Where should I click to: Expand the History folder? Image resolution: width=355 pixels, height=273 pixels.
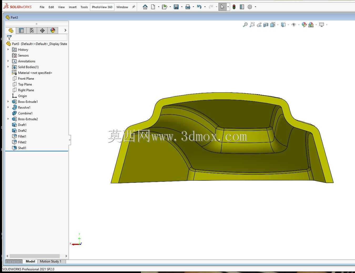(8, 49)
